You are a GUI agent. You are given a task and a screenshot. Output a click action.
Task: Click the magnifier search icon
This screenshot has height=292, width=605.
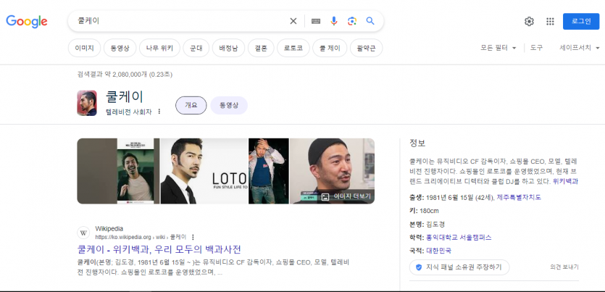[370, 21]
